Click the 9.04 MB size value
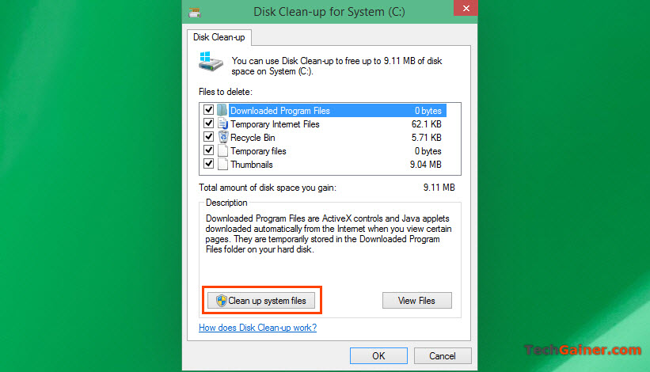 coord(426,165)
